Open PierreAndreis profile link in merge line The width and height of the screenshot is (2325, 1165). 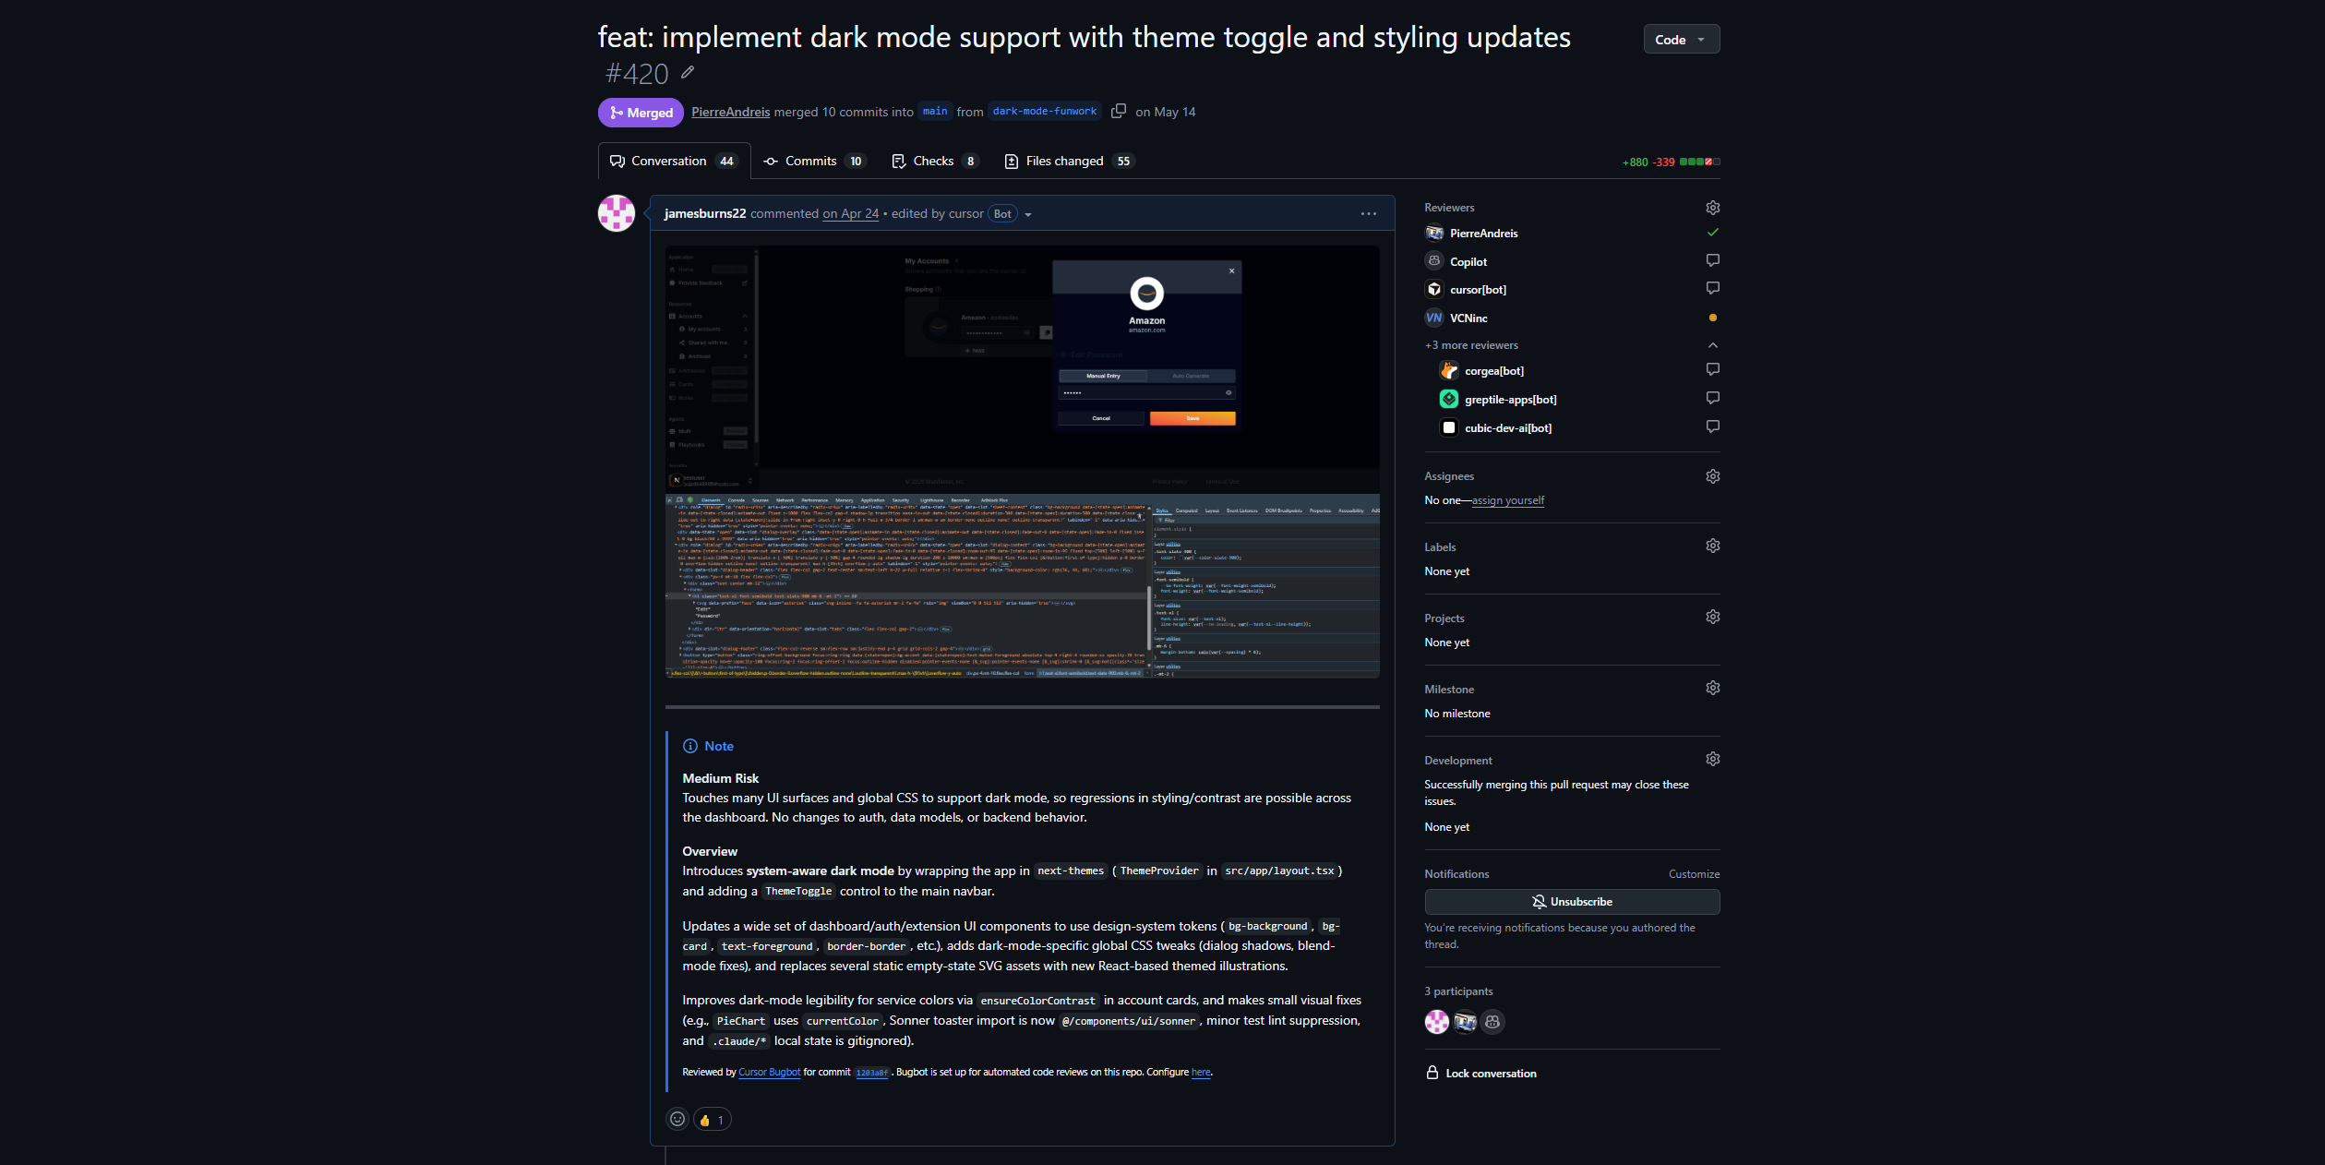[730, 112]
